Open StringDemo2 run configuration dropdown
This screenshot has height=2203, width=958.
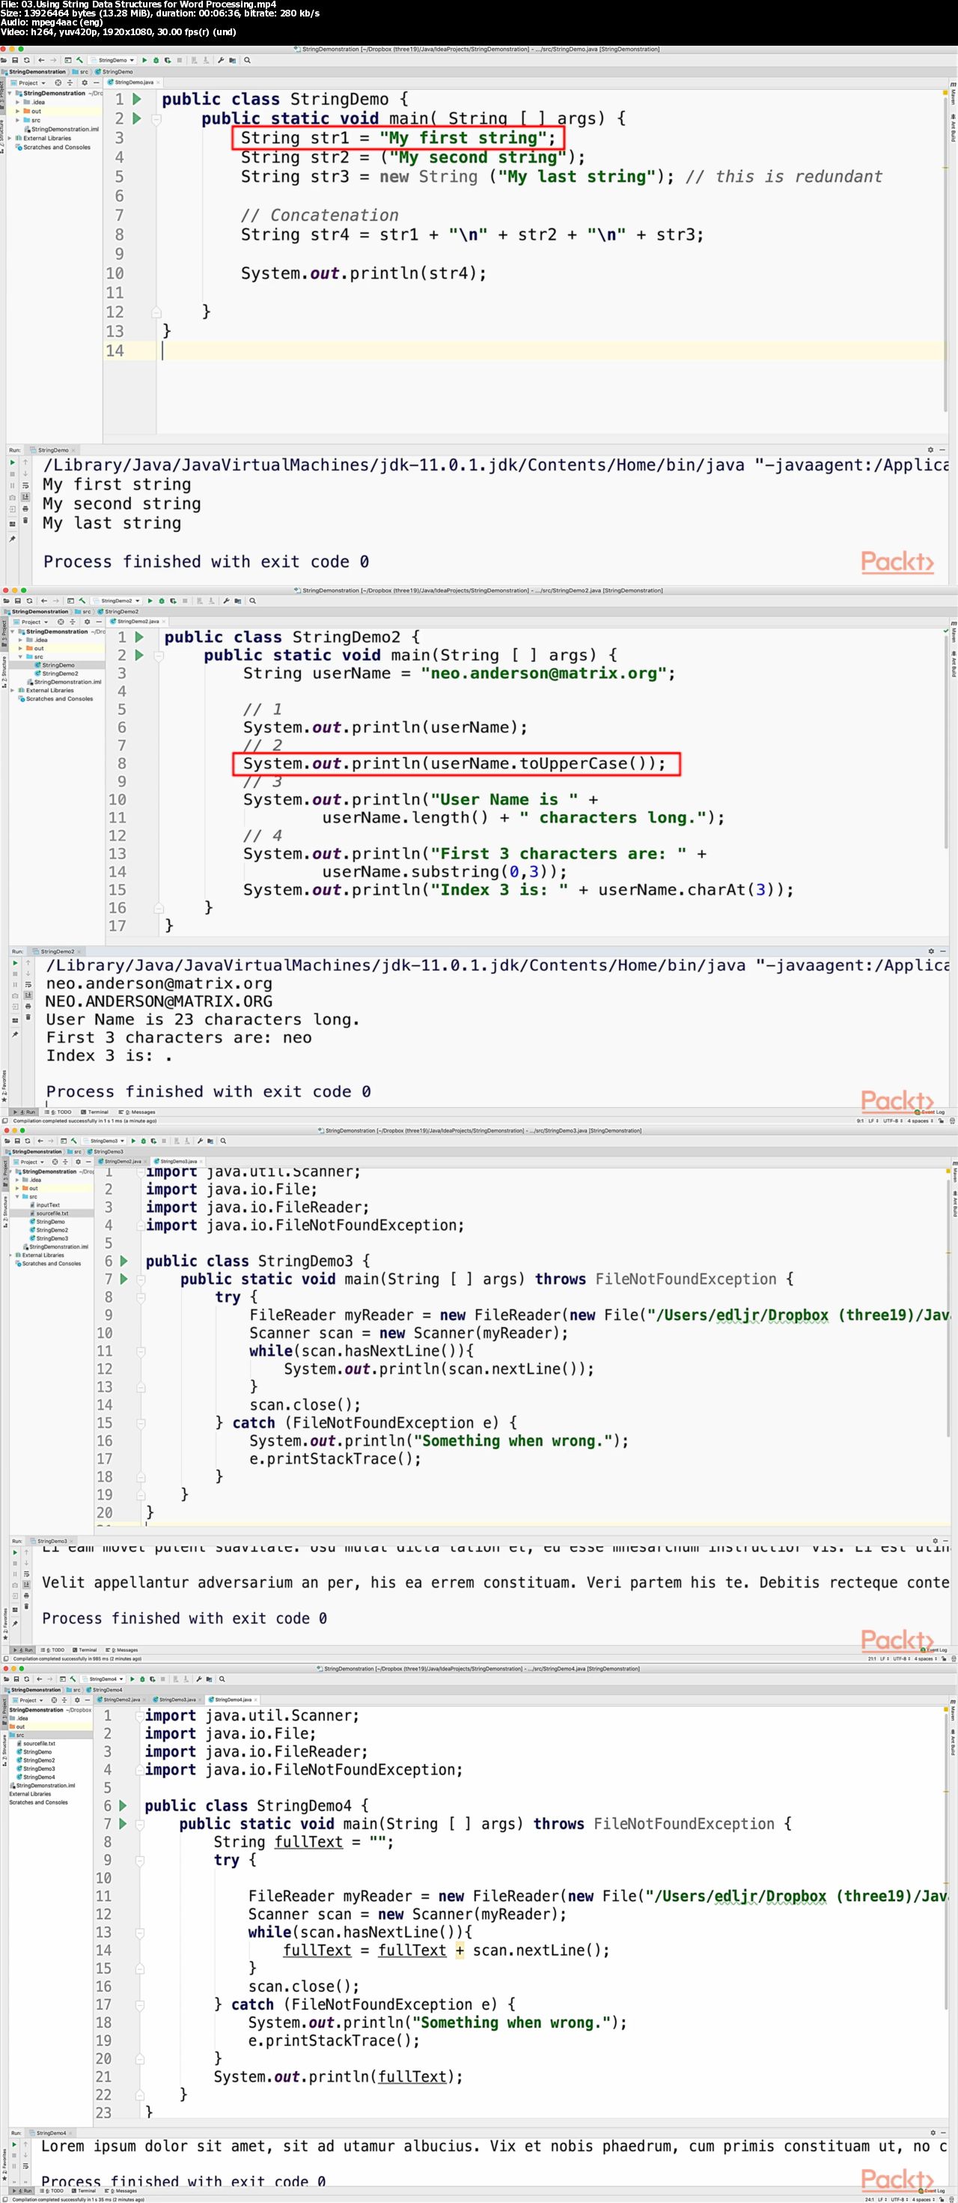pos(115,600)
